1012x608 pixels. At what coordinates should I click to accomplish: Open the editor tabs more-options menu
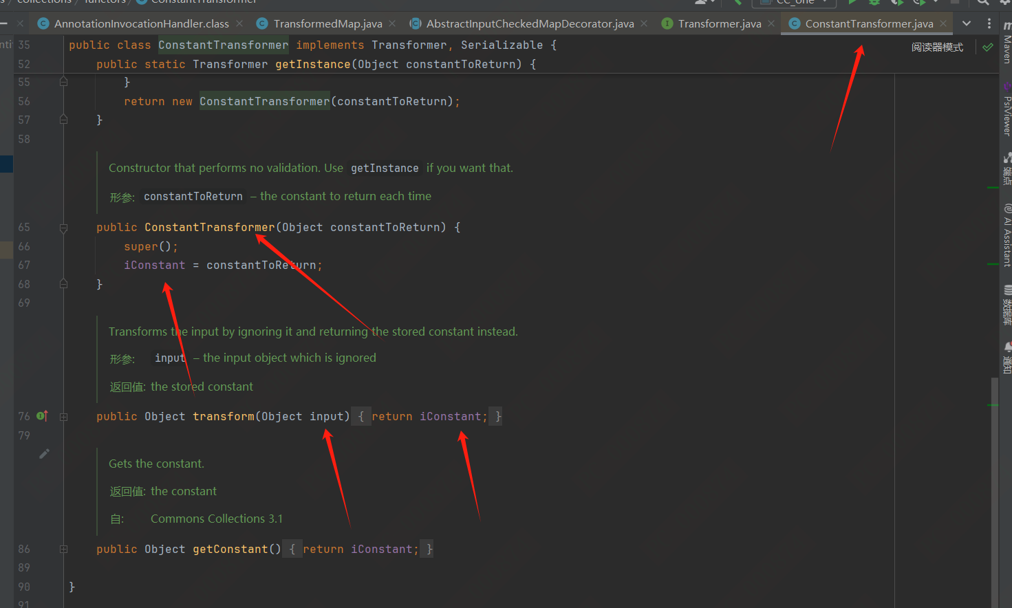click(989, 23)
